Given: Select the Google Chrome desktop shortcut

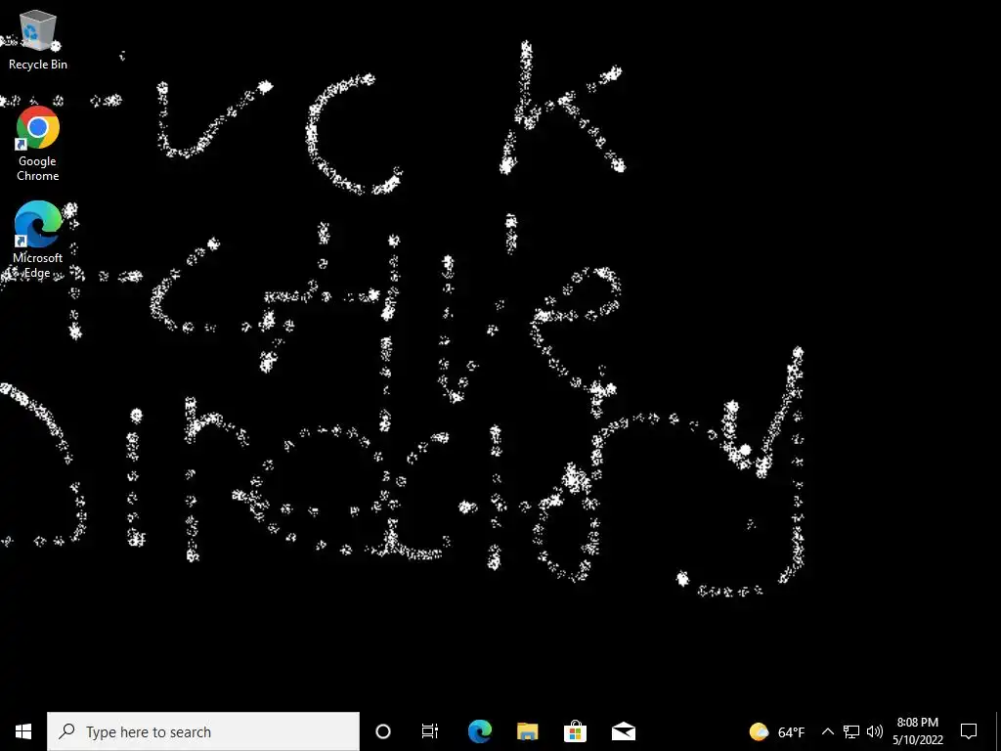Looking at the screenshot, I should [38, 145].
